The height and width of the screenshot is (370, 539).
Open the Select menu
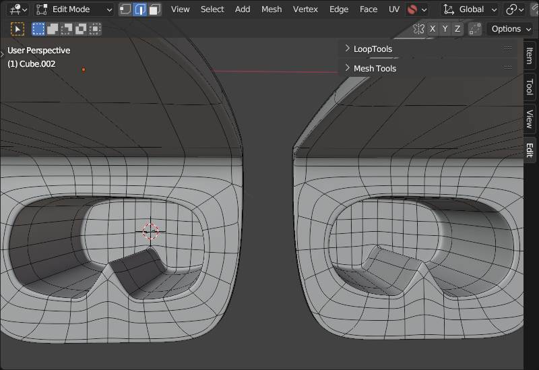pyautogui.click(x=212, y=9)
